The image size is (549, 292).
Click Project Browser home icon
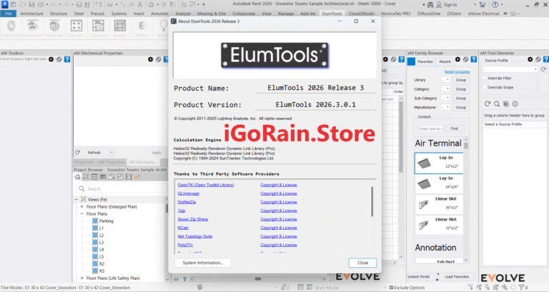[77, 177]
